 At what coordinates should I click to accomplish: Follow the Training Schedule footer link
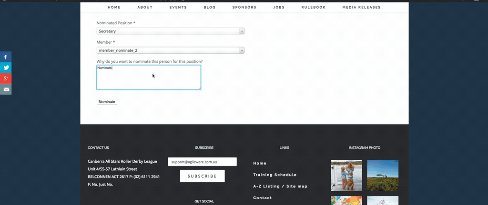[274, 175]
